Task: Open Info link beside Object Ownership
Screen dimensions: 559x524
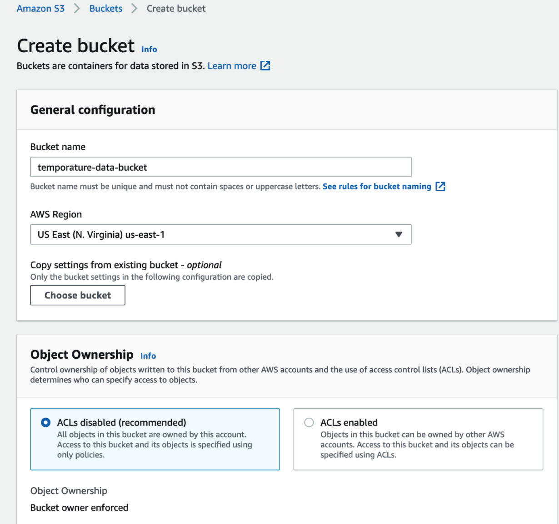Action: [x=148, y=356]
